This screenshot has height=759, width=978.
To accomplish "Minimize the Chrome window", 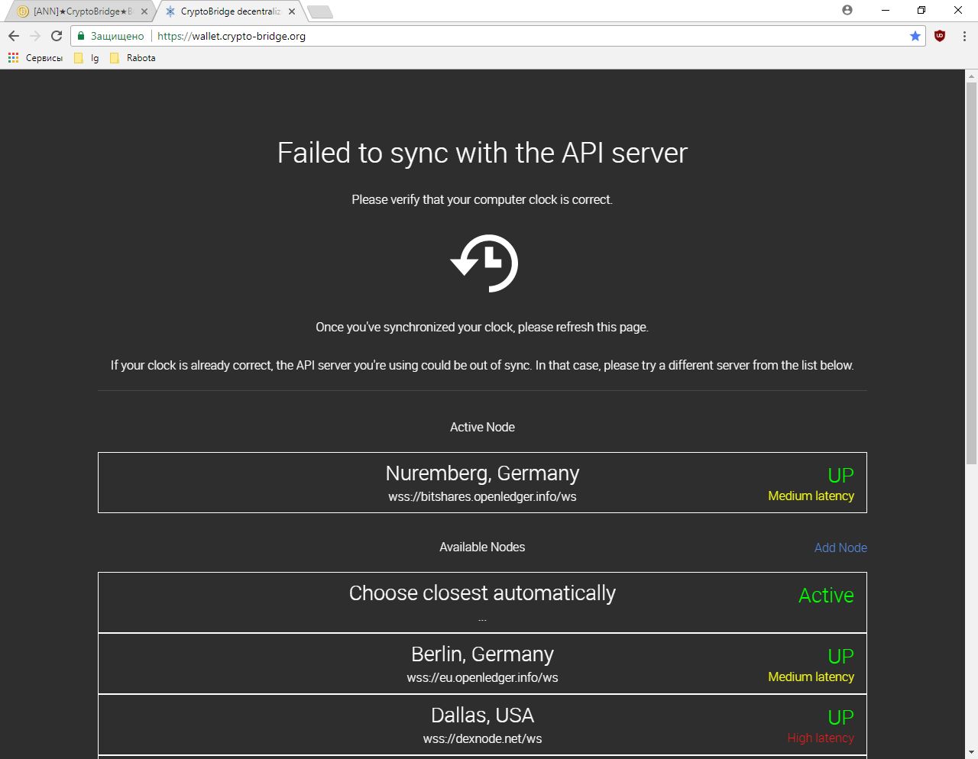I will click(x=886, y=10).
